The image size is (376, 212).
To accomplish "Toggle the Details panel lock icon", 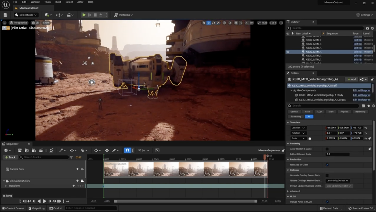I will [372, 79].
